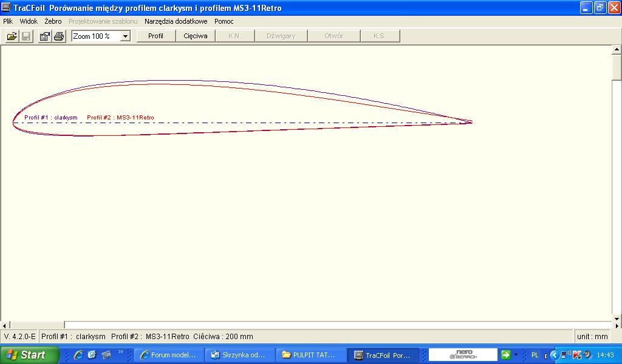Expand the quick launch overflow chevron
This screenshot has width=622, height=364.
click(x=120, y=352)
